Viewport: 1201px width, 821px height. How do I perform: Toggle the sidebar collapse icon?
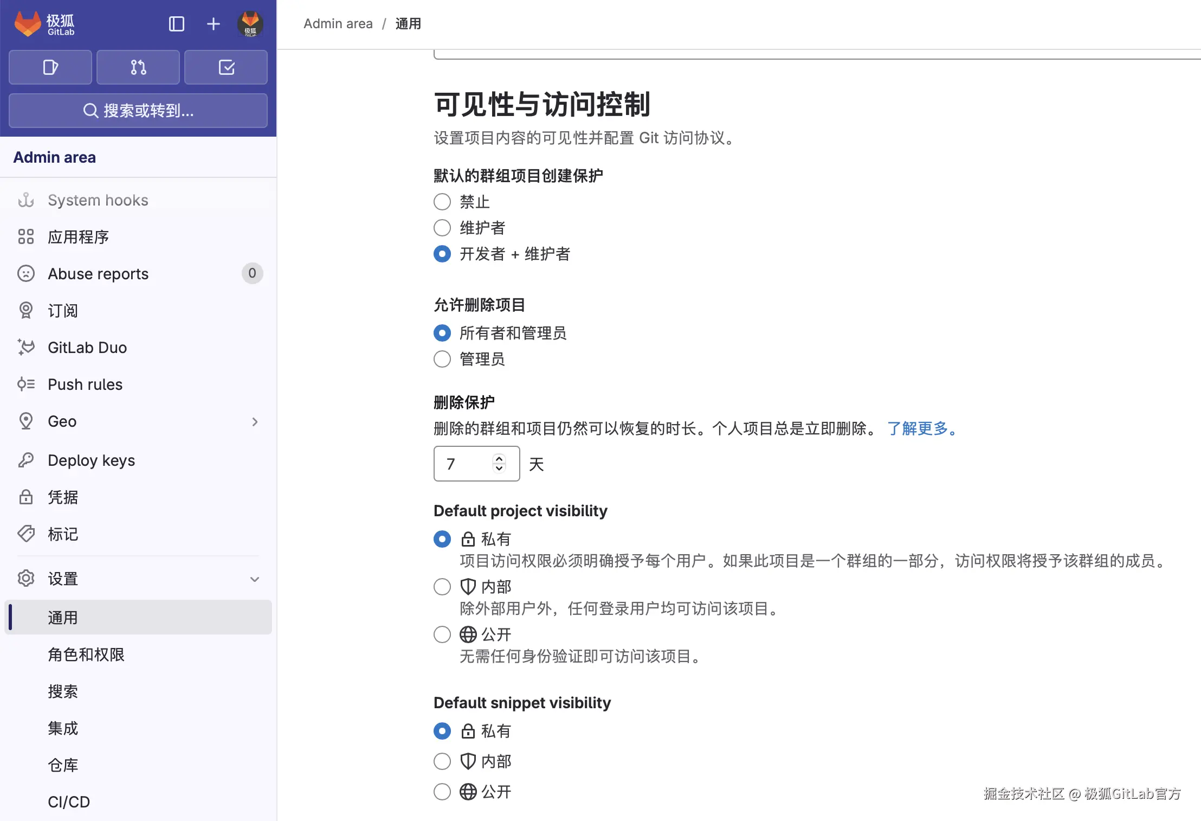coord(177,24)
